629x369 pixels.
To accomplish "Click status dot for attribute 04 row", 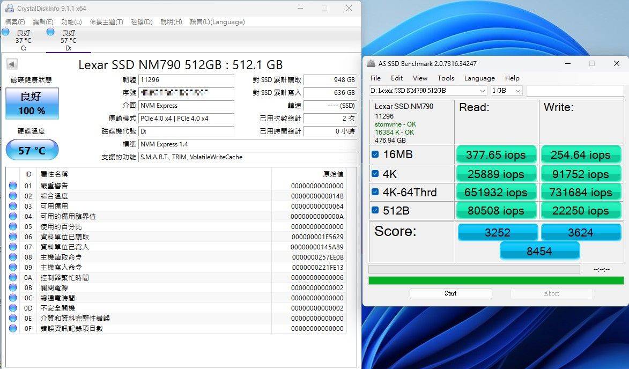I will click(13, 216).
